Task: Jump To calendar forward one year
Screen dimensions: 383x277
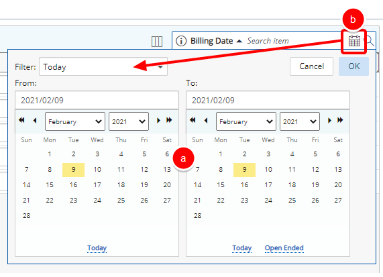Action: [340, 120]
